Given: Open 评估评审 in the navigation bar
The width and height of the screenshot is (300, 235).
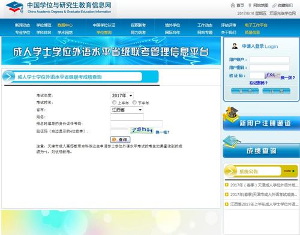Looking at the screenshot, I should [x=229, y=25].
